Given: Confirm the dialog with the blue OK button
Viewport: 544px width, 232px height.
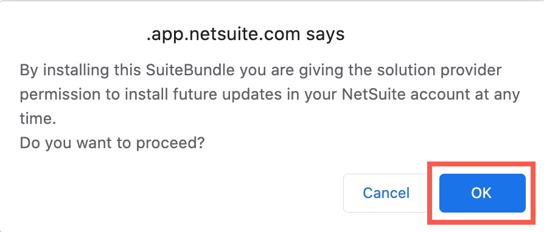Looking at the screenshot, I should point(483,193).
